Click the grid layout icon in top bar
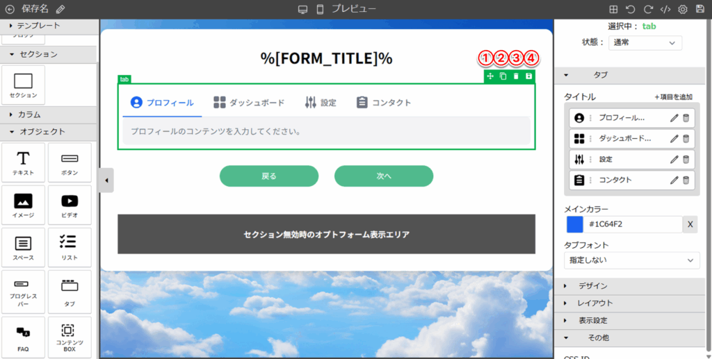712x359 pixels. click(613, 10)
